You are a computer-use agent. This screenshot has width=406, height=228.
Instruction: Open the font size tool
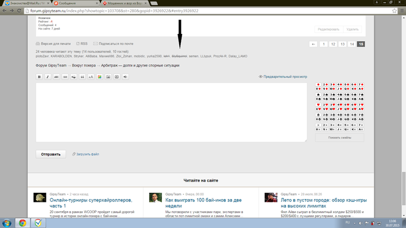(x=91, y=77)
